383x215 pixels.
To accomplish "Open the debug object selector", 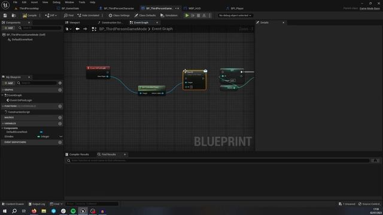I will coord(235,16).
